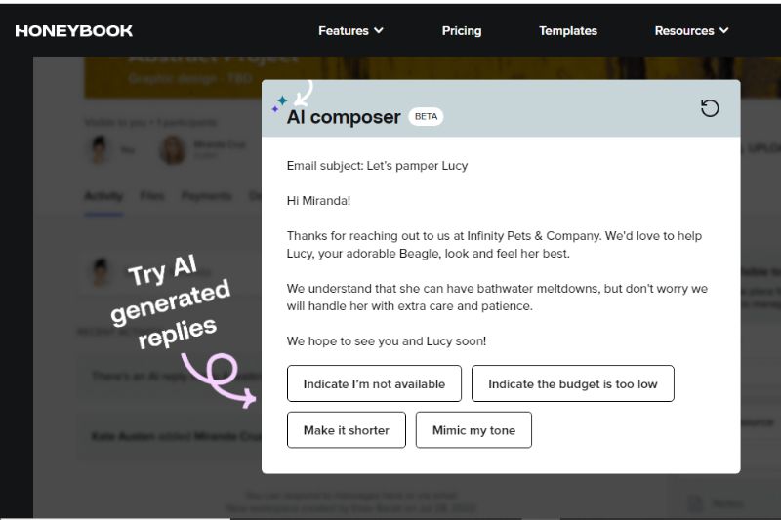Click Miranda's participant avatar
Screen dimensions: 781x520
tap(173, 149)
